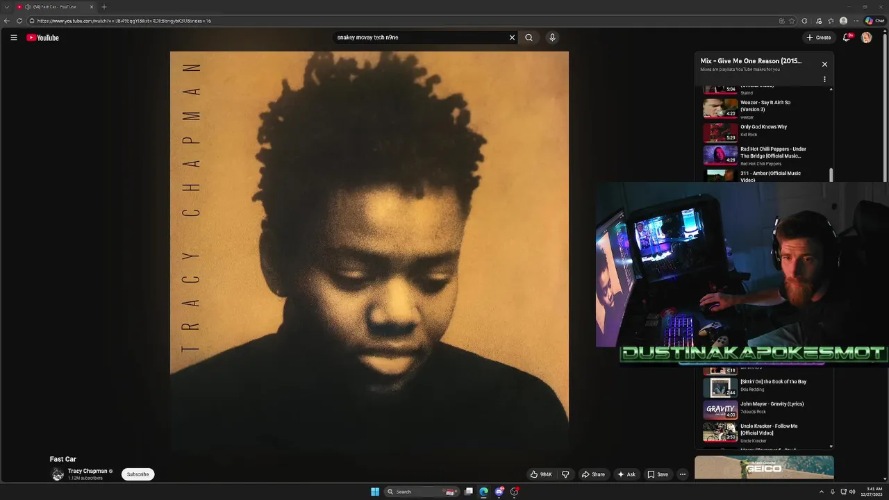
Task: Click into the browser address bar
Action: click(x=403, y=21)
